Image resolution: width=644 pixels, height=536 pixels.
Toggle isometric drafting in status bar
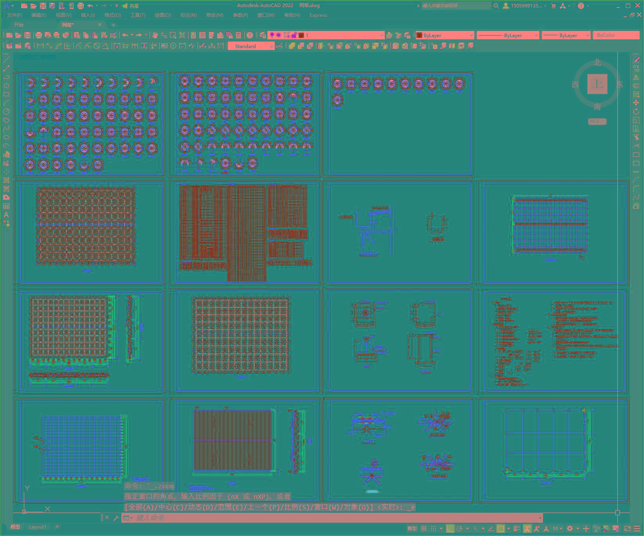(x=475, y=529)
